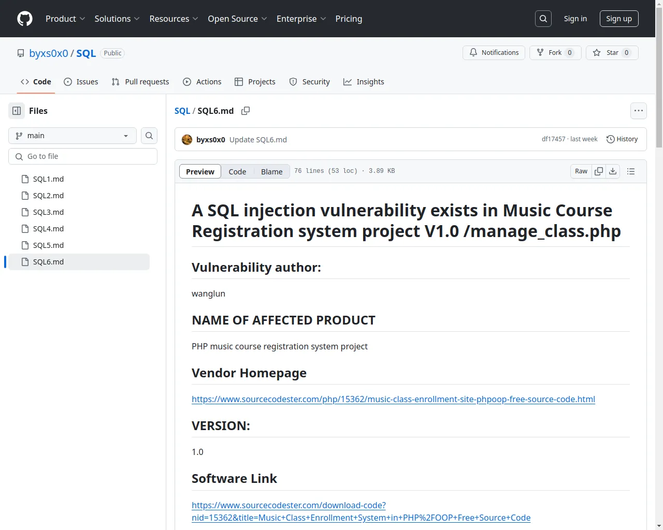Click the byxs0x0 commit author name
The width and height of the screenshot is (663, 530).
pyautogui.click(x=211, y=140)
